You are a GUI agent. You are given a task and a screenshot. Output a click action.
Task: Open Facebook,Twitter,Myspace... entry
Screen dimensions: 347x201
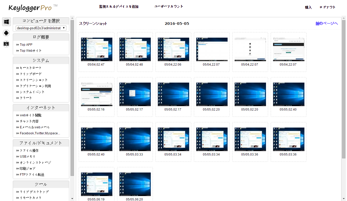pos(40,133)
